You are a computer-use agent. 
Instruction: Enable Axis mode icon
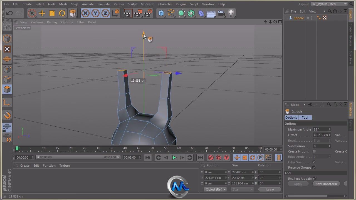(x=7, y=103)
